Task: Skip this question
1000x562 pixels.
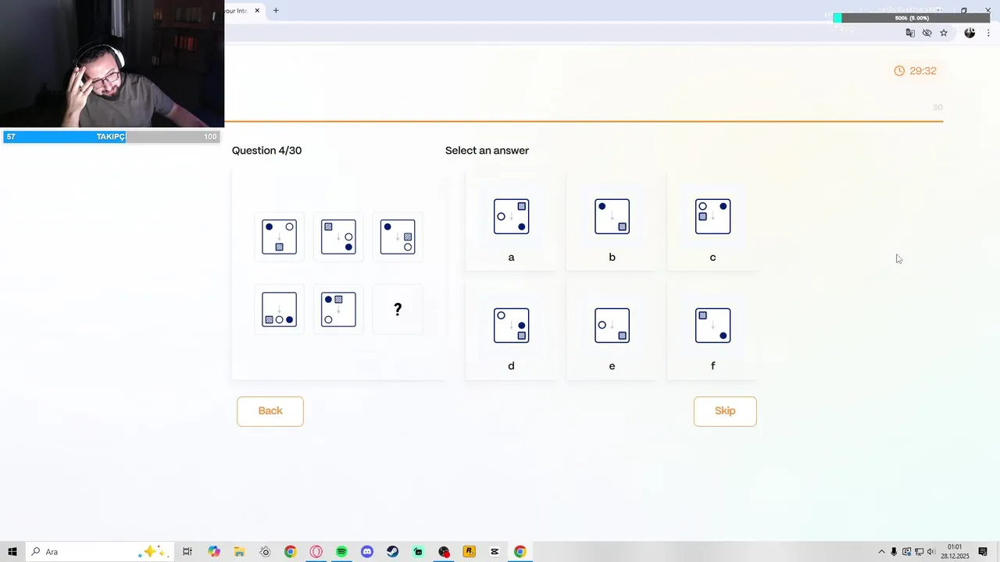Action: (x=725, y=411)
